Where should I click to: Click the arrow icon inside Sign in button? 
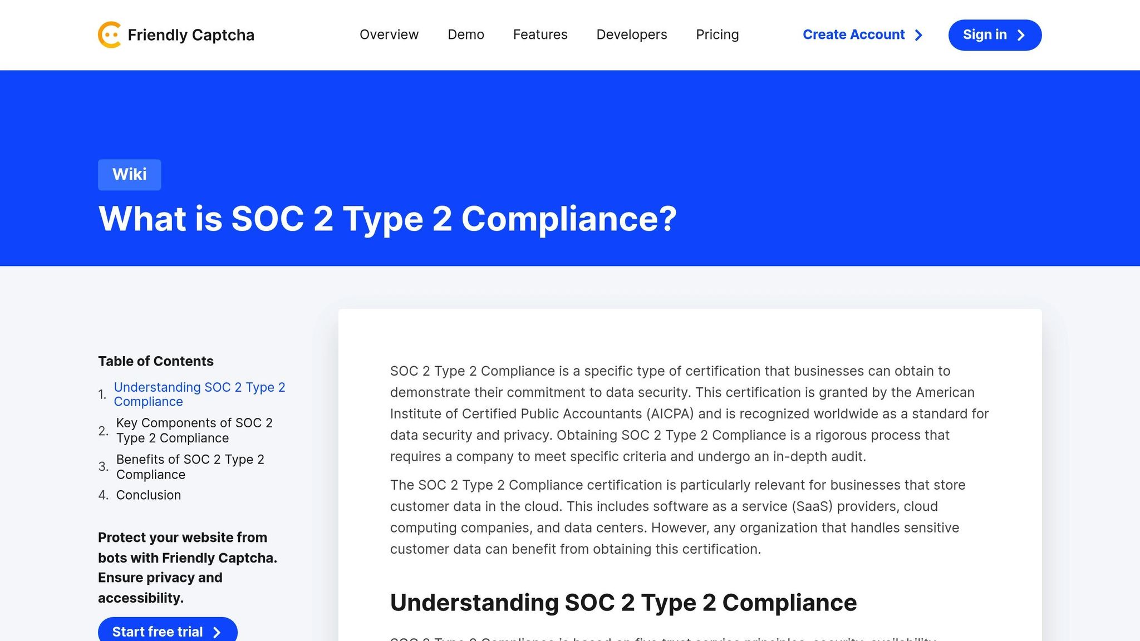[x=1021, y=34]
